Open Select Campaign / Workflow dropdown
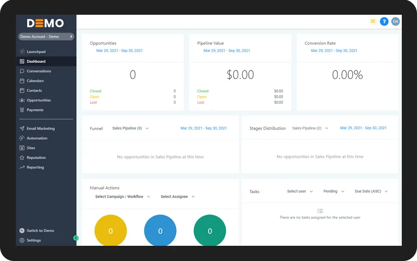This screenshot has width=417, height=261. point(123,196)
